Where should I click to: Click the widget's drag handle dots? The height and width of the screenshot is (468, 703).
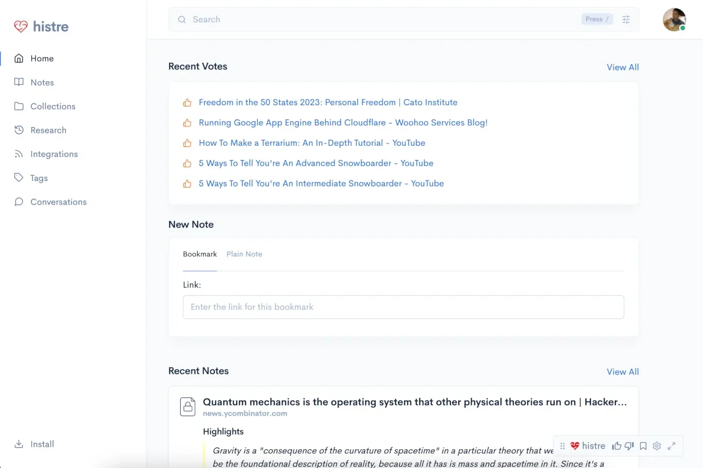562,446
